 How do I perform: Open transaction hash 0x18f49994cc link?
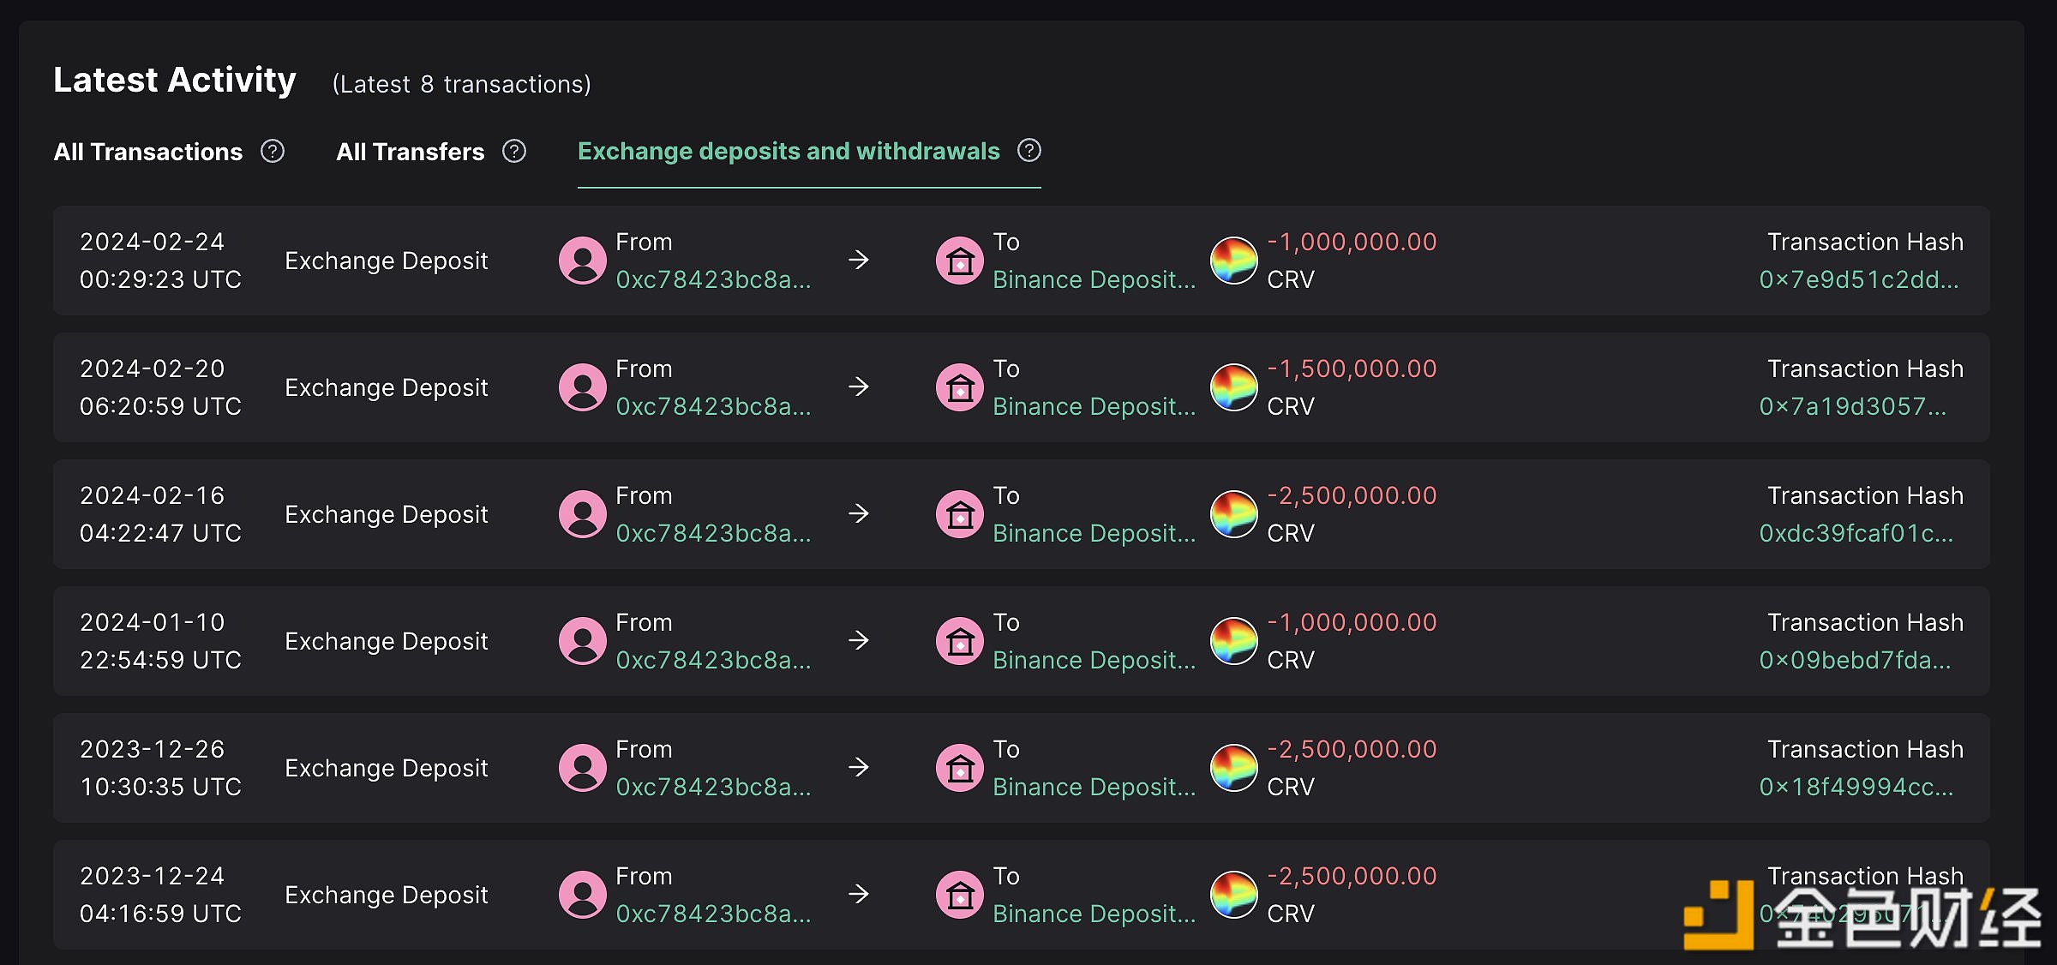(x=1856, y=788)
